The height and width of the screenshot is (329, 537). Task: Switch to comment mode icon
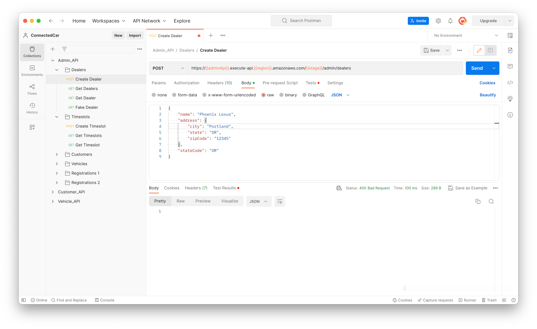coord(490,50)
